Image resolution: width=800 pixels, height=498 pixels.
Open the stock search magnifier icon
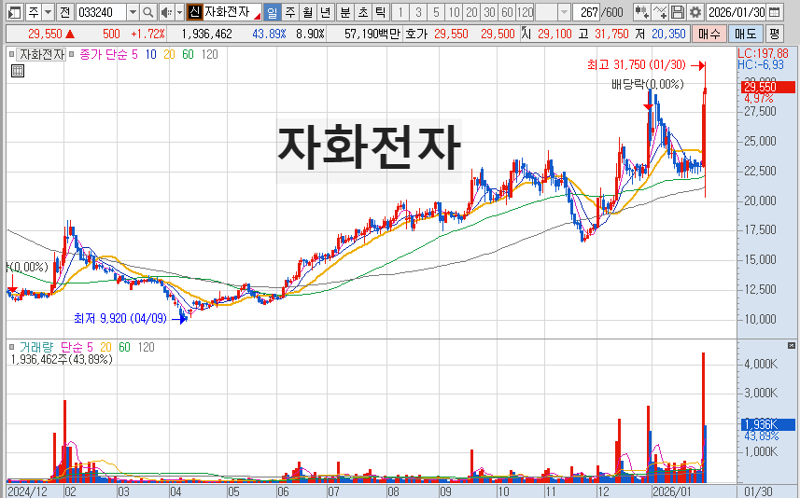click(x=147, y=12)
